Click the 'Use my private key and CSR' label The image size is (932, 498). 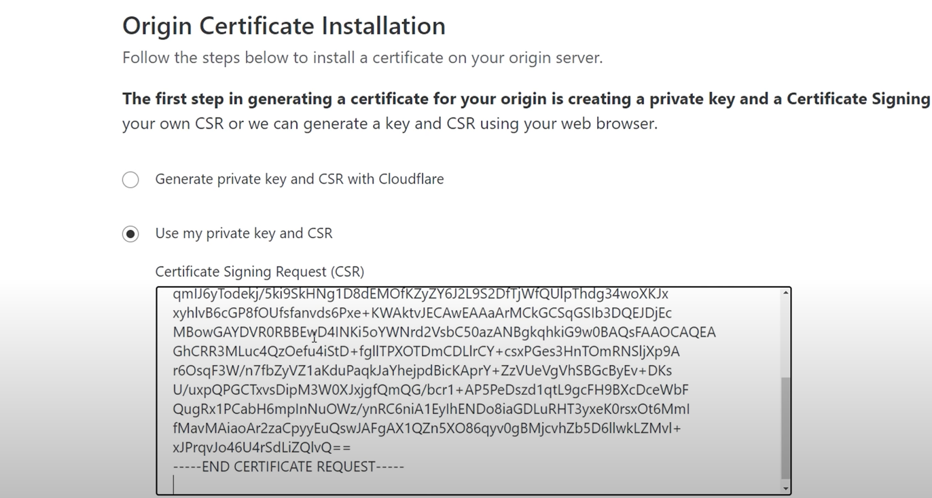coord(244,233)
